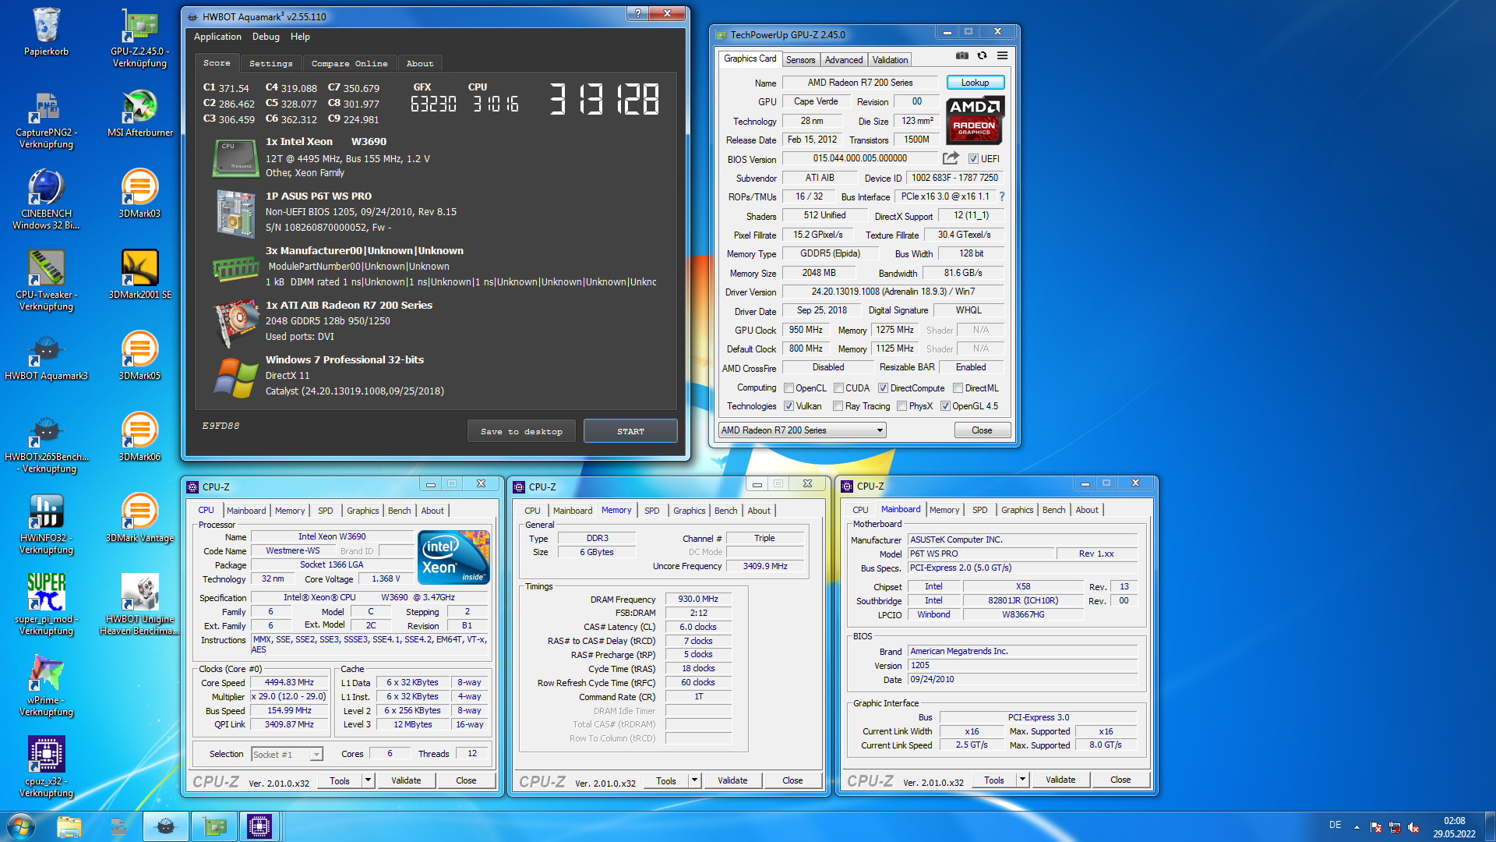The image size is (1496, 842).
Task: Open the CPU-Tweaker desktop shortcut
Action: tap(46, 281)
